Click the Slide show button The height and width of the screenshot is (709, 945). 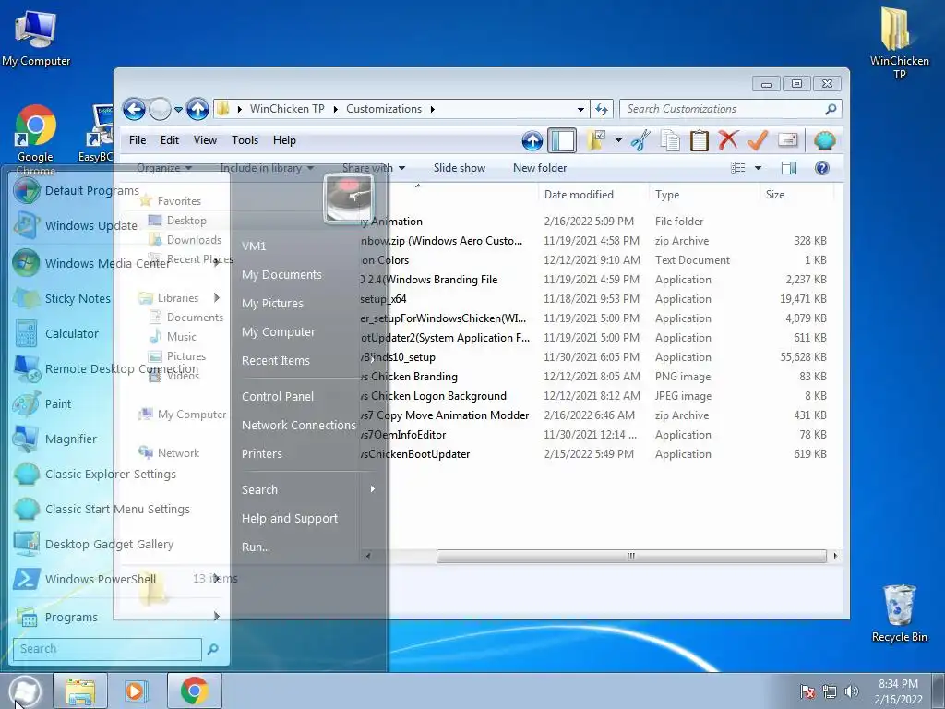coord(460,168)
